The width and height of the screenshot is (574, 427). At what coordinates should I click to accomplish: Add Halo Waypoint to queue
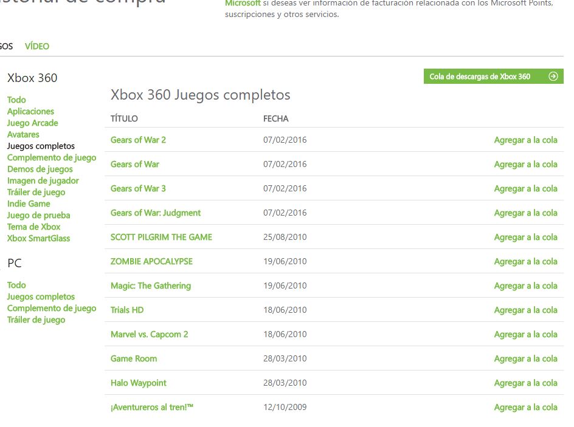(526, 383)
